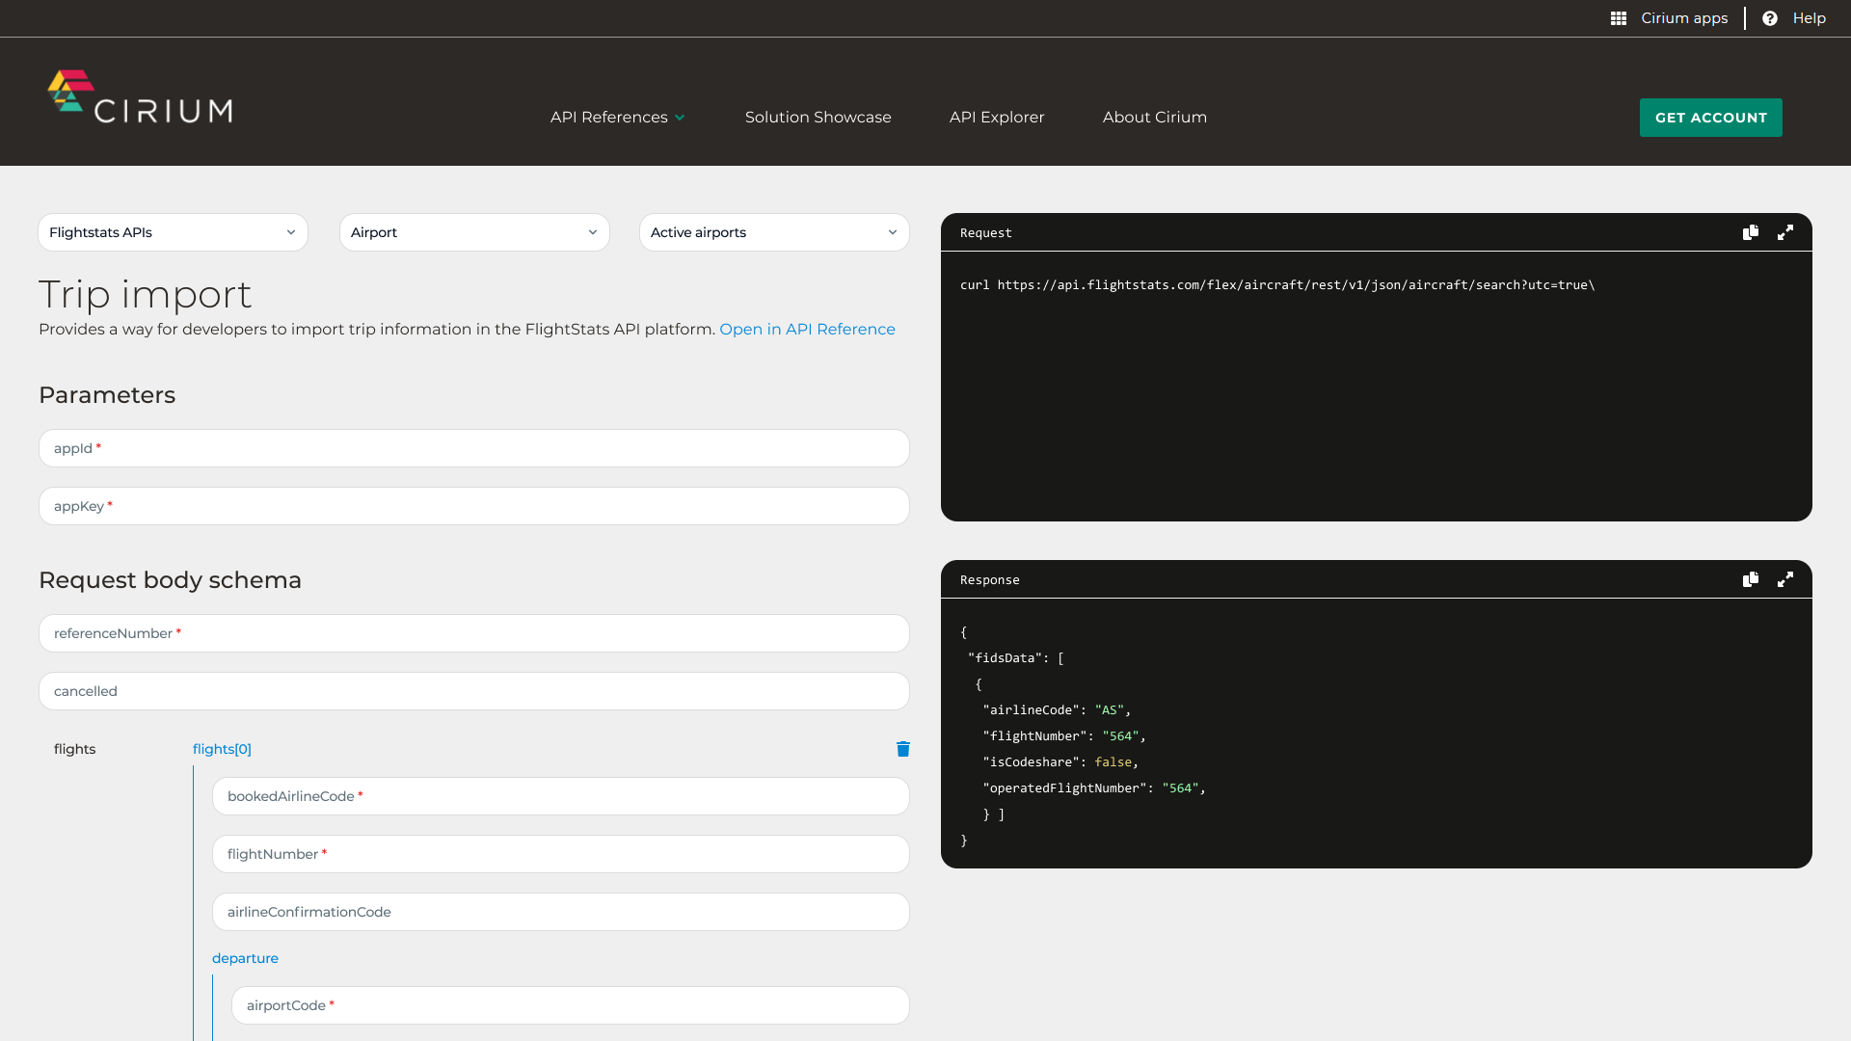Click the "operatedFlightNumber" response line
1851x1041 pixels.
[1094, 788]
